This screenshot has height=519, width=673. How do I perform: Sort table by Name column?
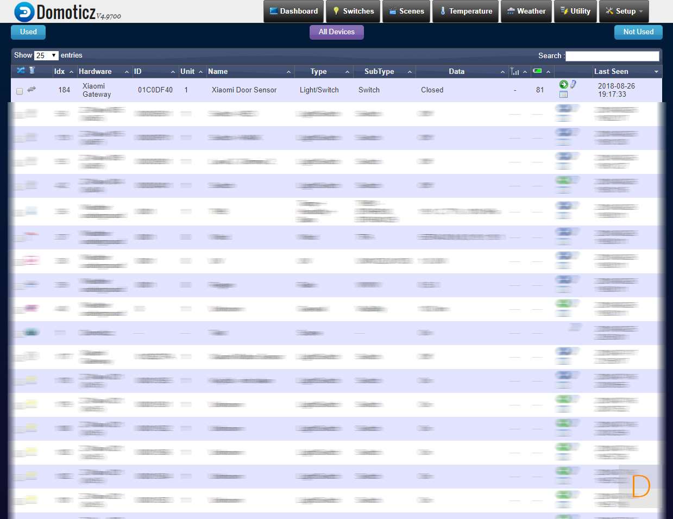coord(250,71)
